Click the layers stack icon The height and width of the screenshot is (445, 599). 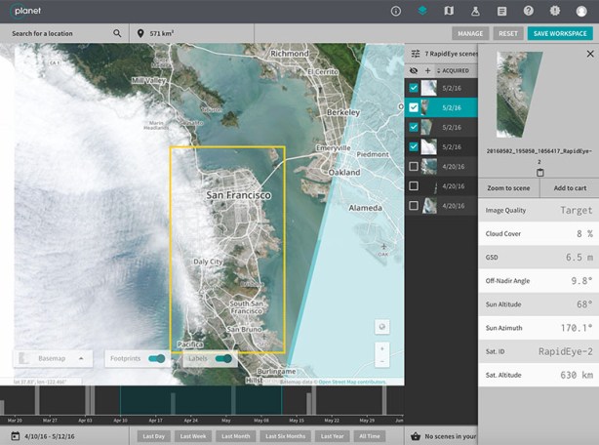coord(422,11)
